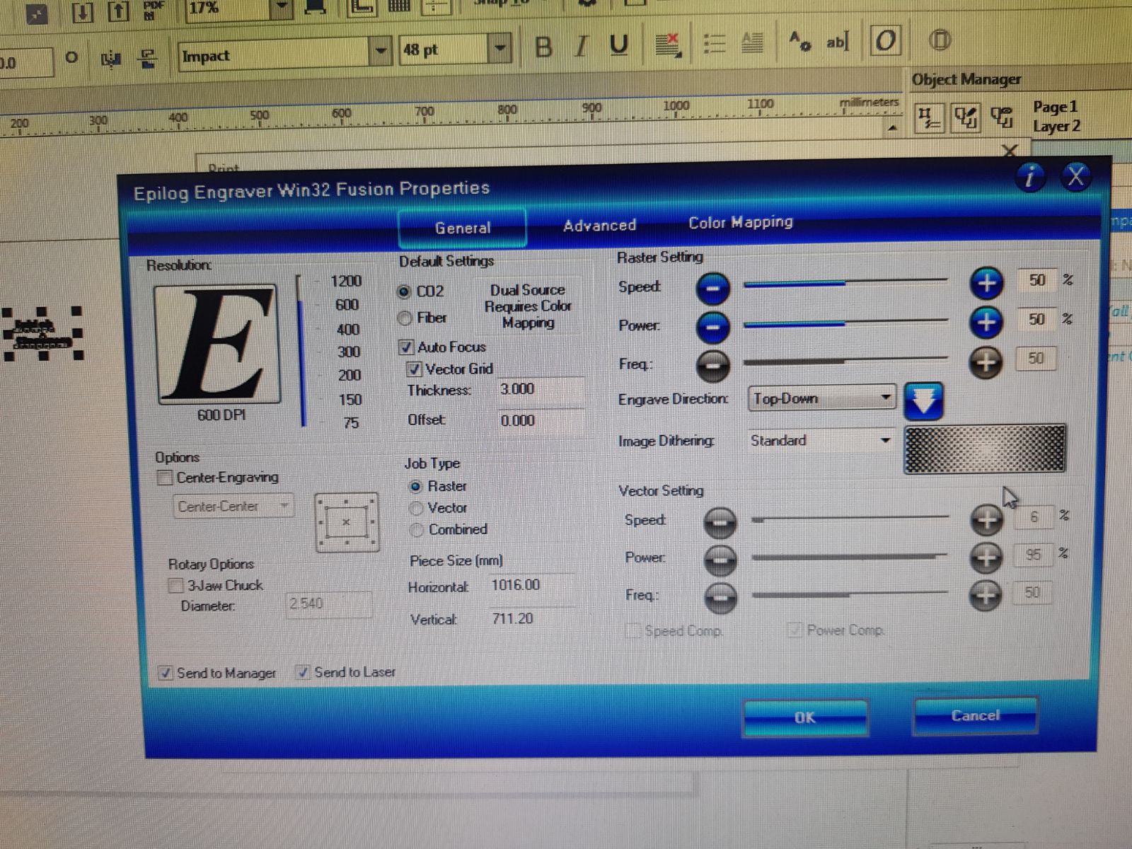Toggle the Vector Grid checkbox
The width and height of the screenshot is (1132, 849).
click(415, 369)
